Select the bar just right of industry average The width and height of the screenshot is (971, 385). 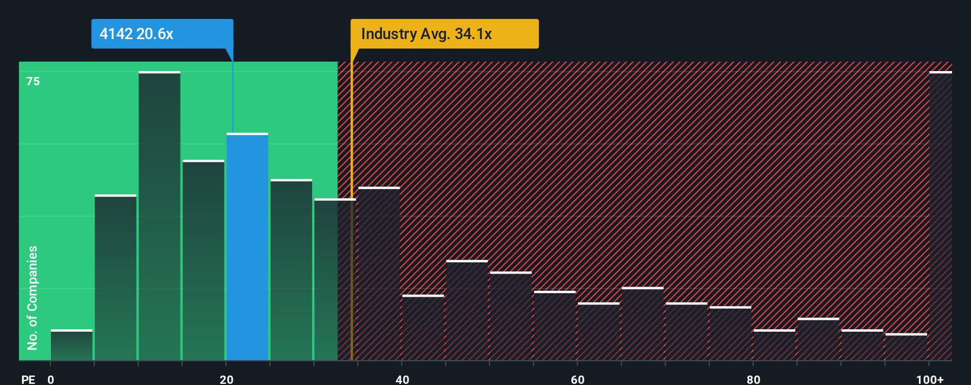tap(379, 274)
